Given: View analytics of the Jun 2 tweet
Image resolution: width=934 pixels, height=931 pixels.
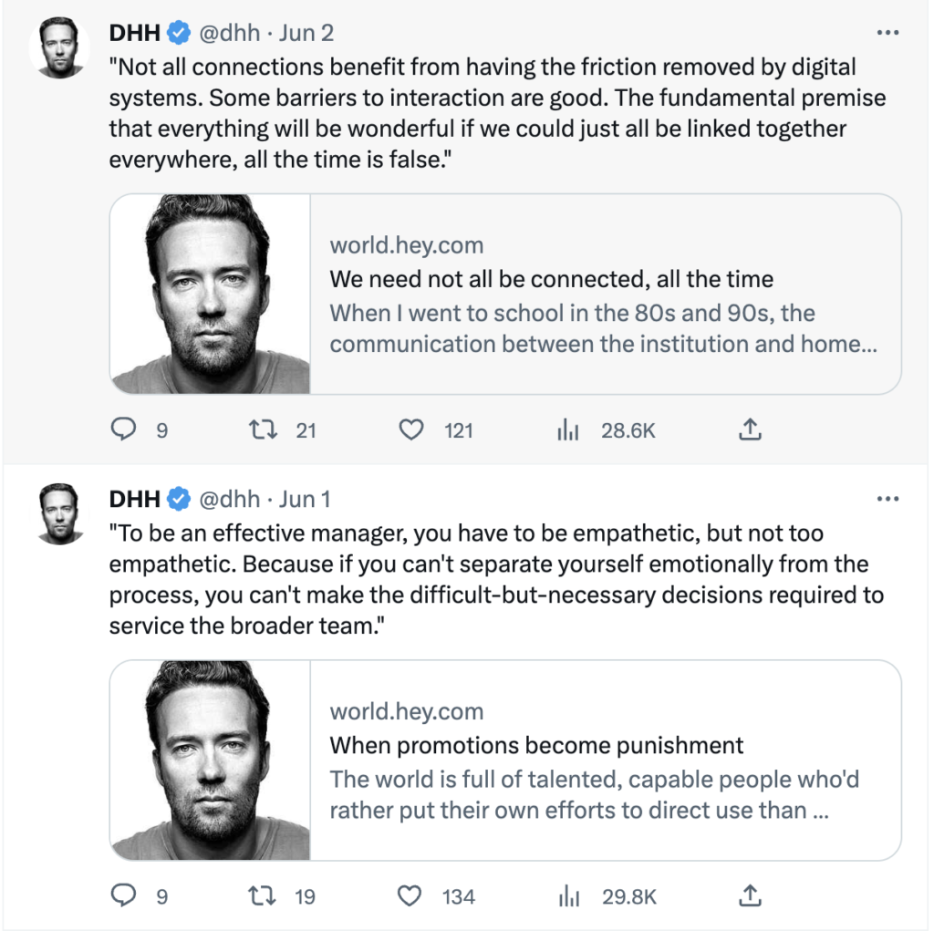Looking at the screenshot, I should coord(568,430).
